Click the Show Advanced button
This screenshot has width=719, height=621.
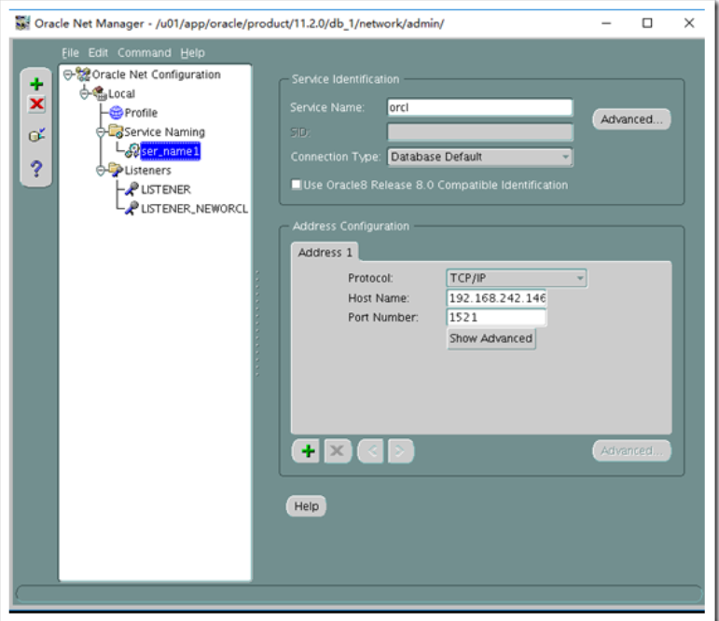491,338
